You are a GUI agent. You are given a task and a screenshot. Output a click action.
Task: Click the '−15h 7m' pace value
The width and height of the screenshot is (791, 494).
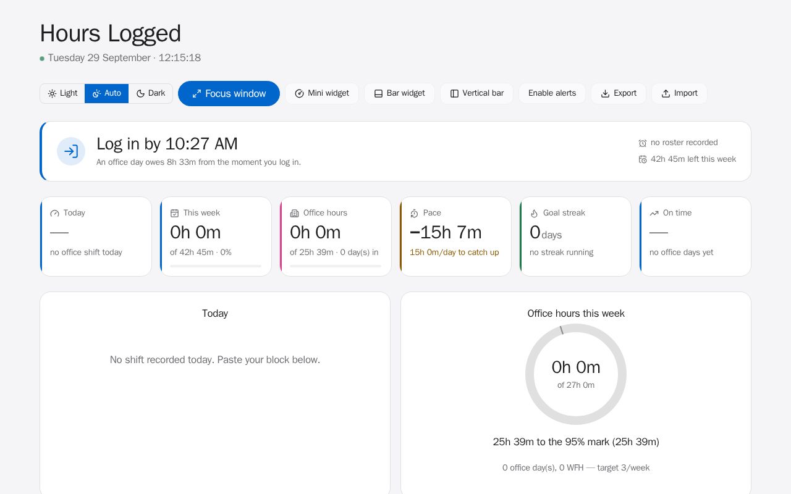click(446, 232)
